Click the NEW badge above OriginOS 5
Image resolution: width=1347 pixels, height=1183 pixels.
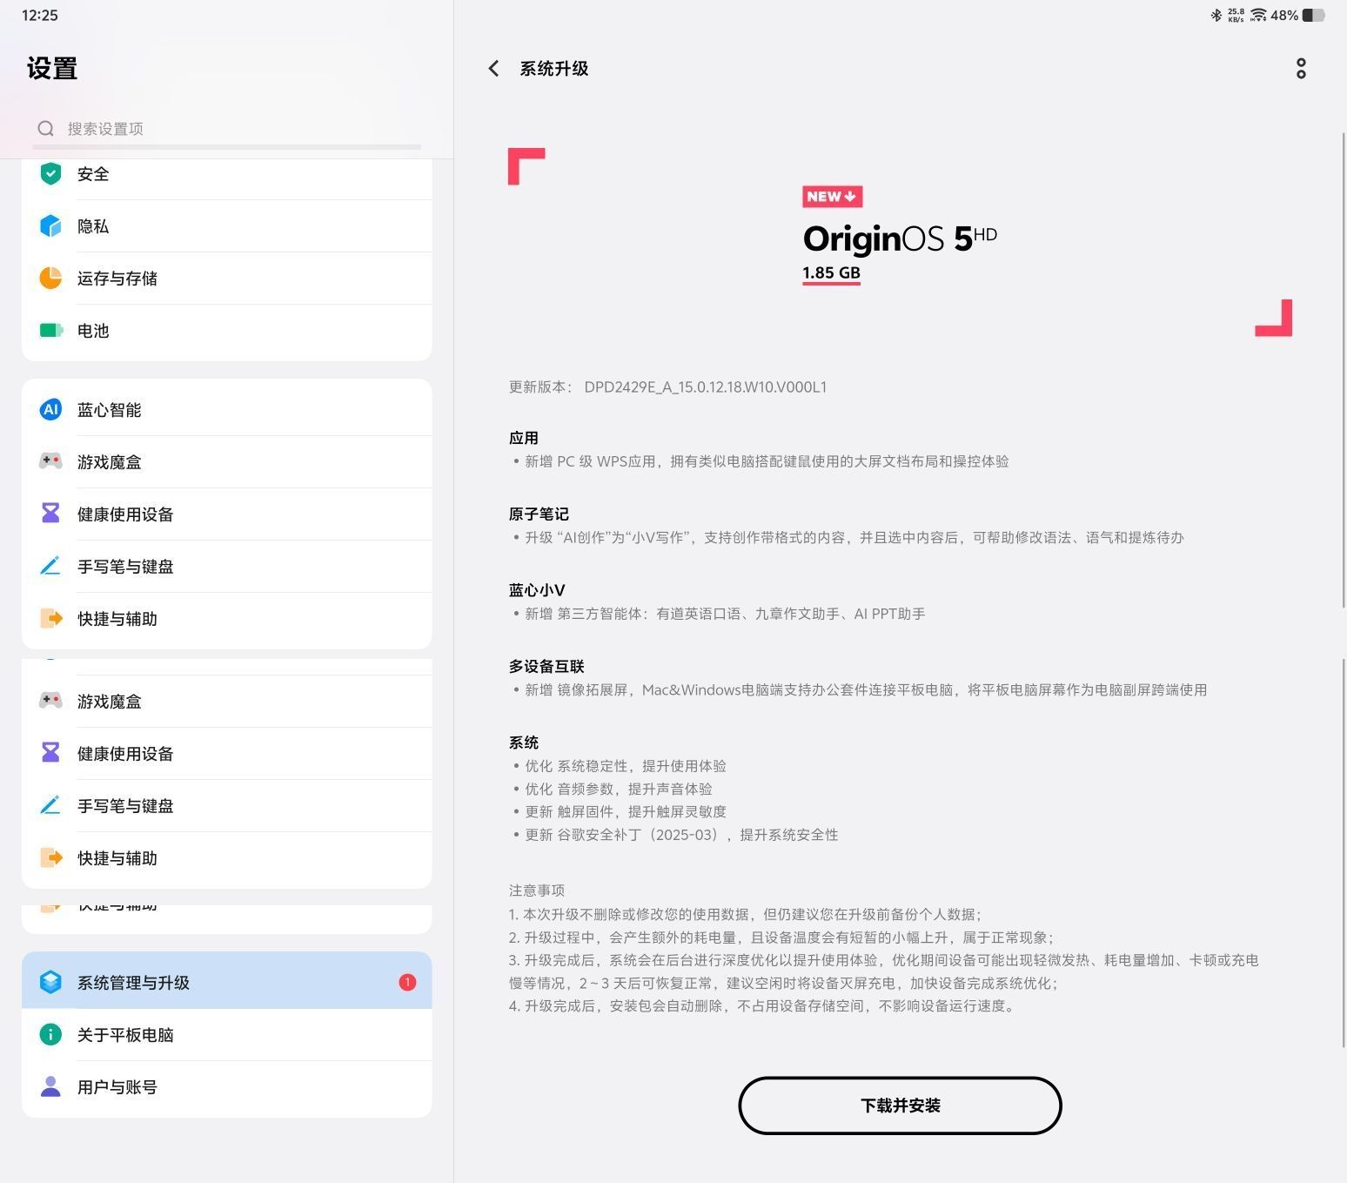pos(832,197)
